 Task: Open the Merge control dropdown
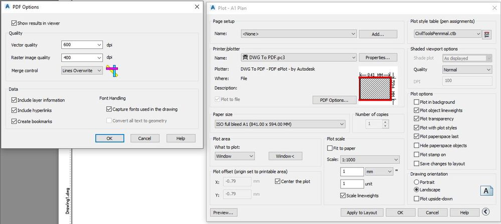(x=82, y=70)
